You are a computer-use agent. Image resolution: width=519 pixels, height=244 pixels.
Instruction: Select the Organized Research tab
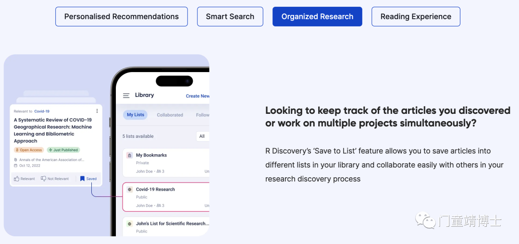[x=317, y=16]
